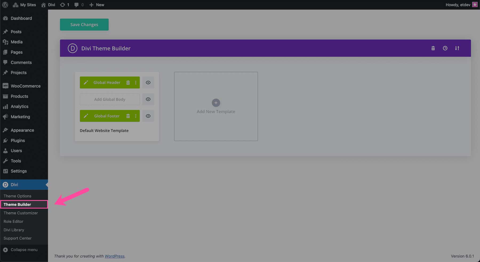480x262 pixels.
Task: Open the WordPress link in the footer
Action: pos(114,256)
